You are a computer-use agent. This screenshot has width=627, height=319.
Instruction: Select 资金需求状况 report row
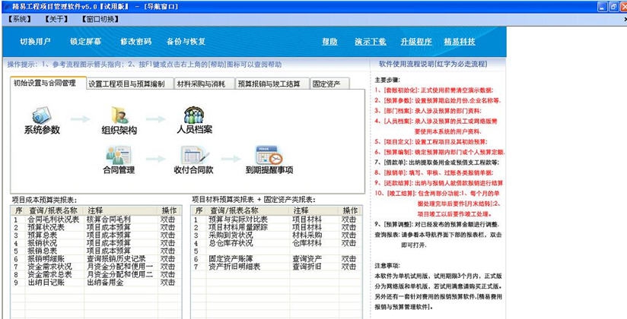click(96, 267)
